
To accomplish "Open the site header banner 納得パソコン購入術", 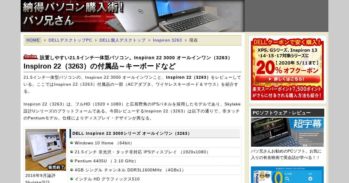I will (133, 16).
